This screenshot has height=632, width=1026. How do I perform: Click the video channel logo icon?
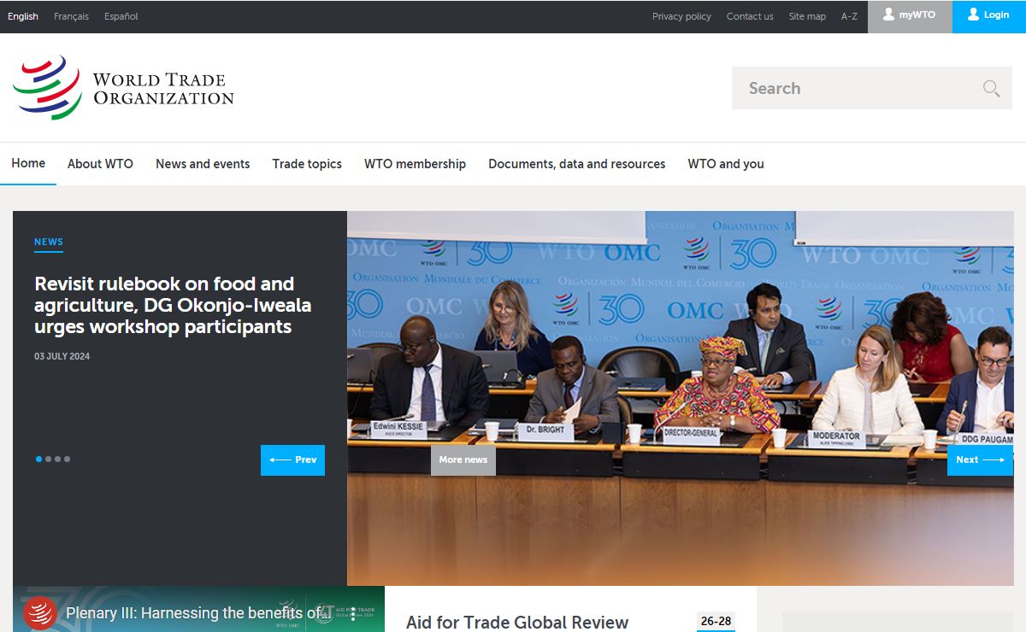tap(39, 612)
